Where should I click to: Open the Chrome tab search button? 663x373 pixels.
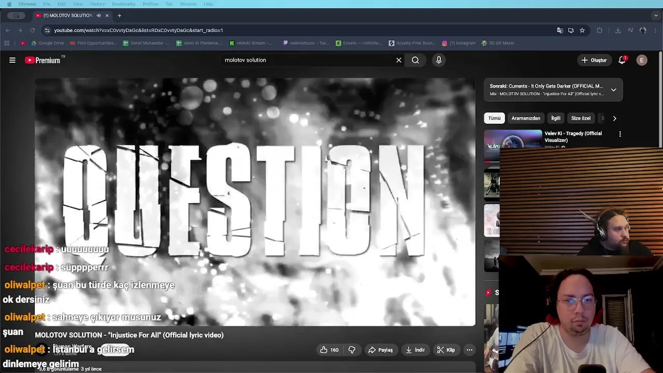tap(656, 16)
